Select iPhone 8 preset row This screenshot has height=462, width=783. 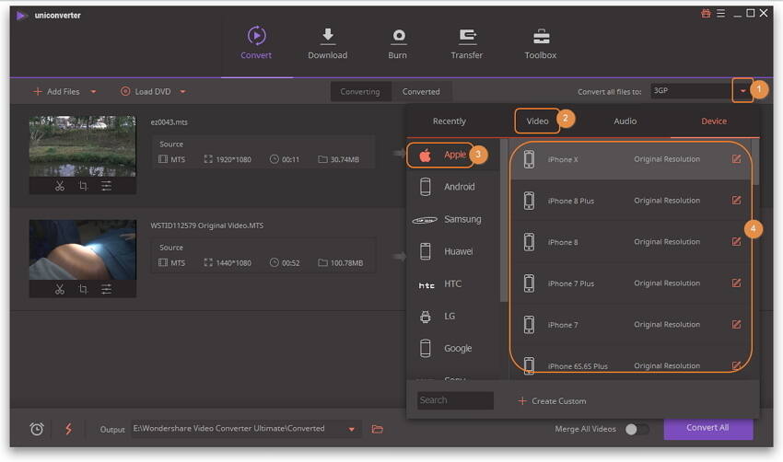631,242
